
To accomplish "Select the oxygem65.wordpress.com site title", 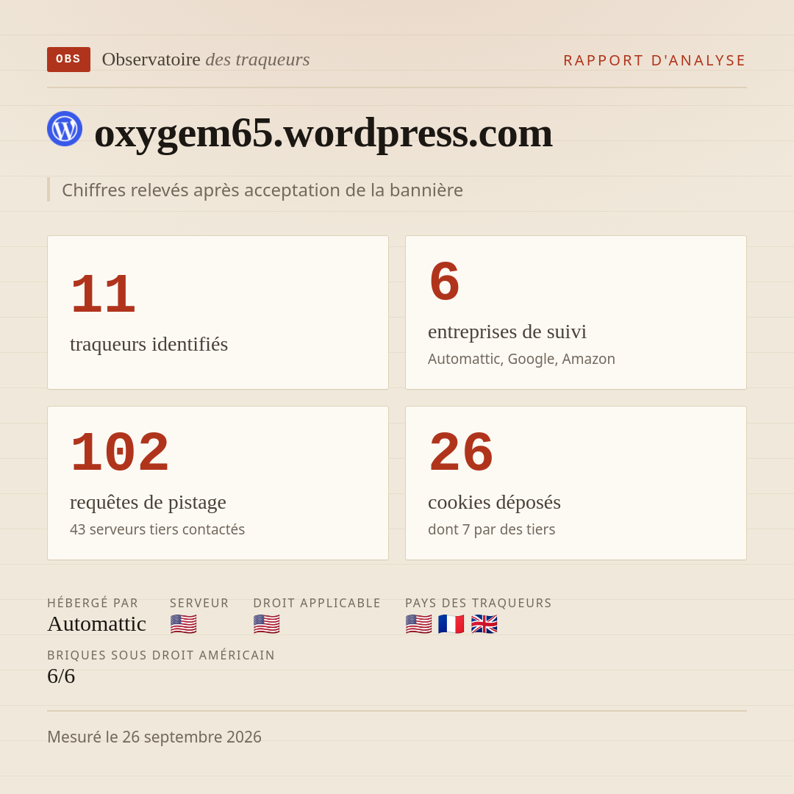I will click(x=323, y=133).
